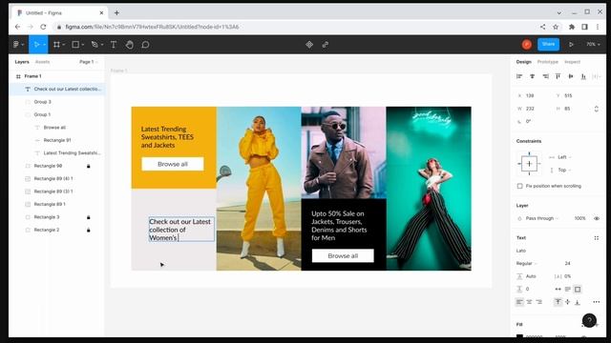Click the black panel Browse all button
The height and width of the screenshot is (343, 611).
(343, 256)
